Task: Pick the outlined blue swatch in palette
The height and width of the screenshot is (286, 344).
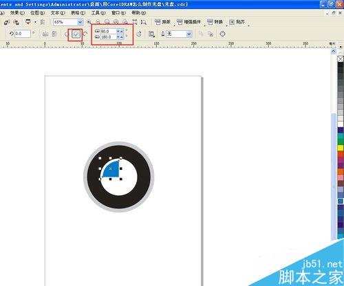Action: (341, 201)
